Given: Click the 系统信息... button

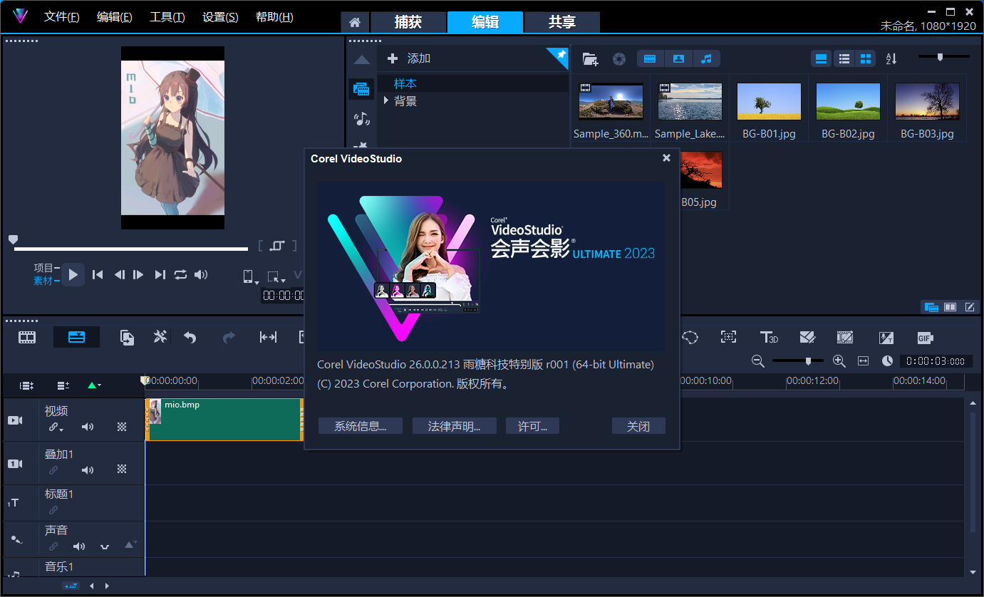Looking at the screenshot, I should coord(361,426).
